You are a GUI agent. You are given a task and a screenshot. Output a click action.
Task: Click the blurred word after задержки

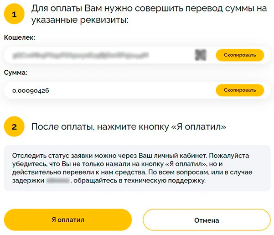57,181
